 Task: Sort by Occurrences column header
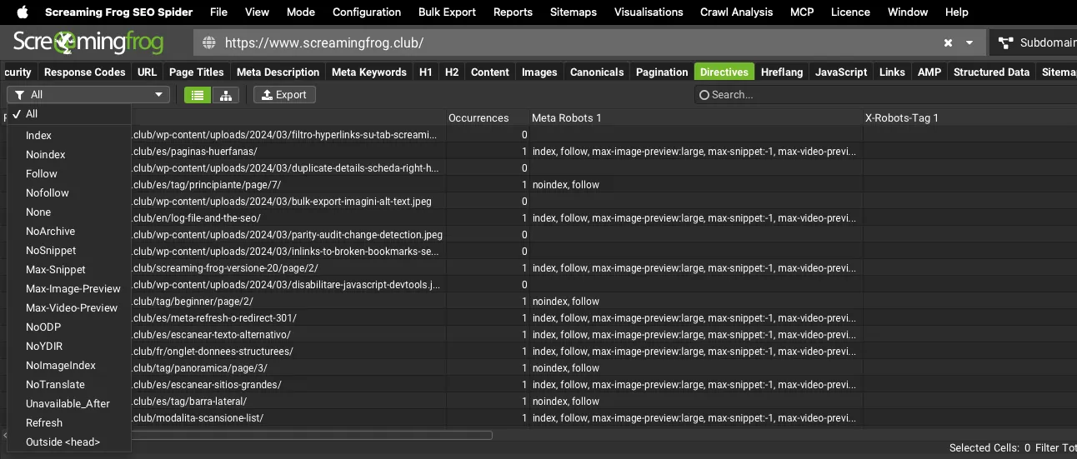[x=488, y=117]
